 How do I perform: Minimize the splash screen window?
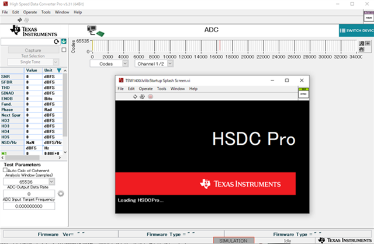pos(272,81)
